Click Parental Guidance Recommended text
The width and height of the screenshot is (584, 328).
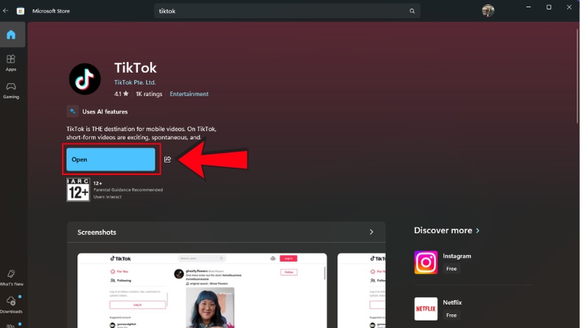coord(128,190)
